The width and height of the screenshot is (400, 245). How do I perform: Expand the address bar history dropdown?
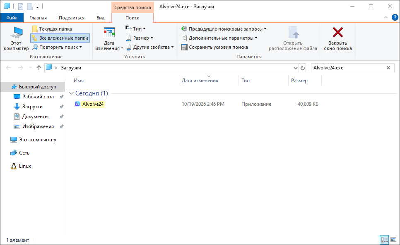coord(295,68)
